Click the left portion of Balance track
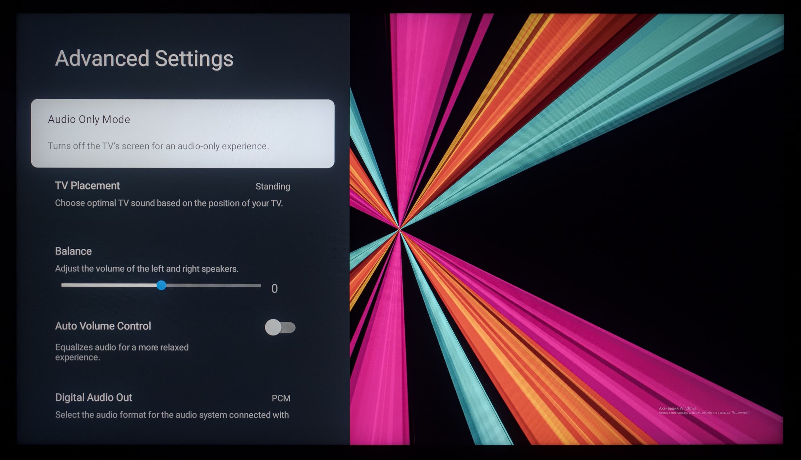 pyautogui.click(x=109, y=285)
